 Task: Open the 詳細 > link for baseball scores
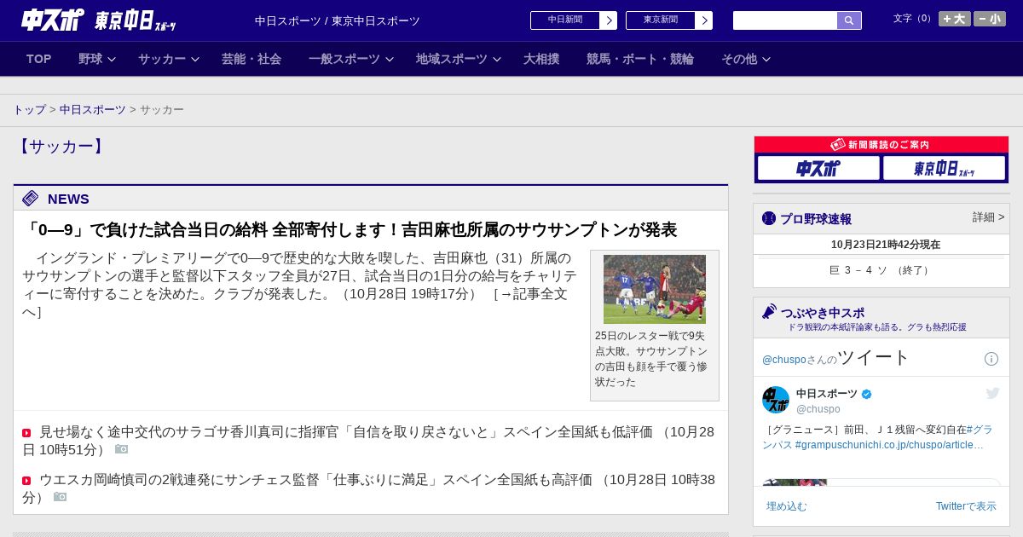(x=989, y=217)
